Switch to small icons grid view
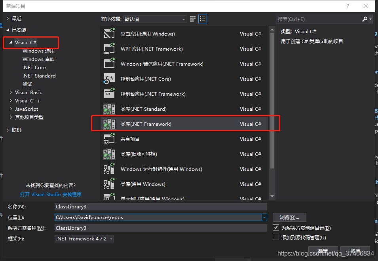This screenshot has height=261, width=378. [x=193, y=19]
